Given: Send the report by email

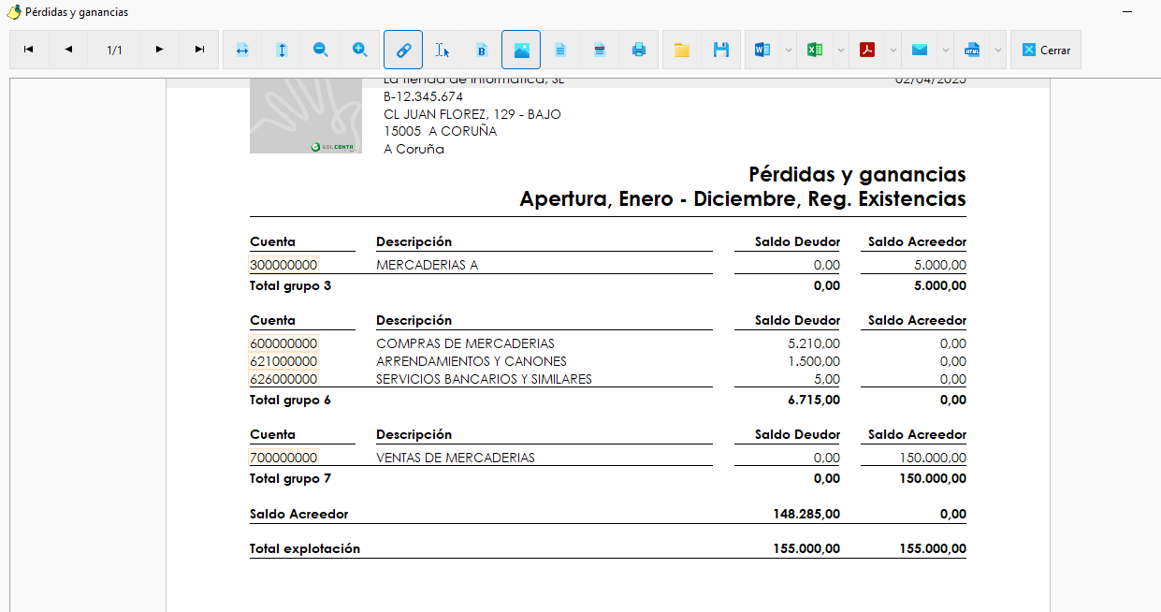Looking at the screenshot, I should [920, 50].
